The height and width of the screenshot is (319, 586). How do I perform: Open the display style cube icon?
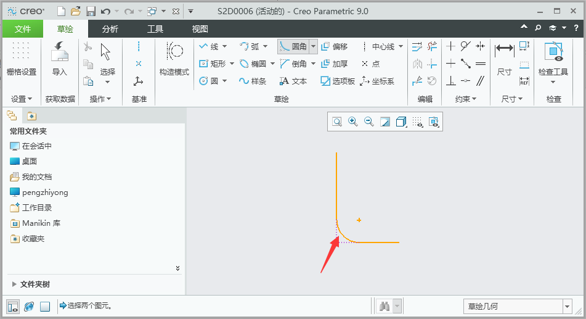(x=401, y=122)
